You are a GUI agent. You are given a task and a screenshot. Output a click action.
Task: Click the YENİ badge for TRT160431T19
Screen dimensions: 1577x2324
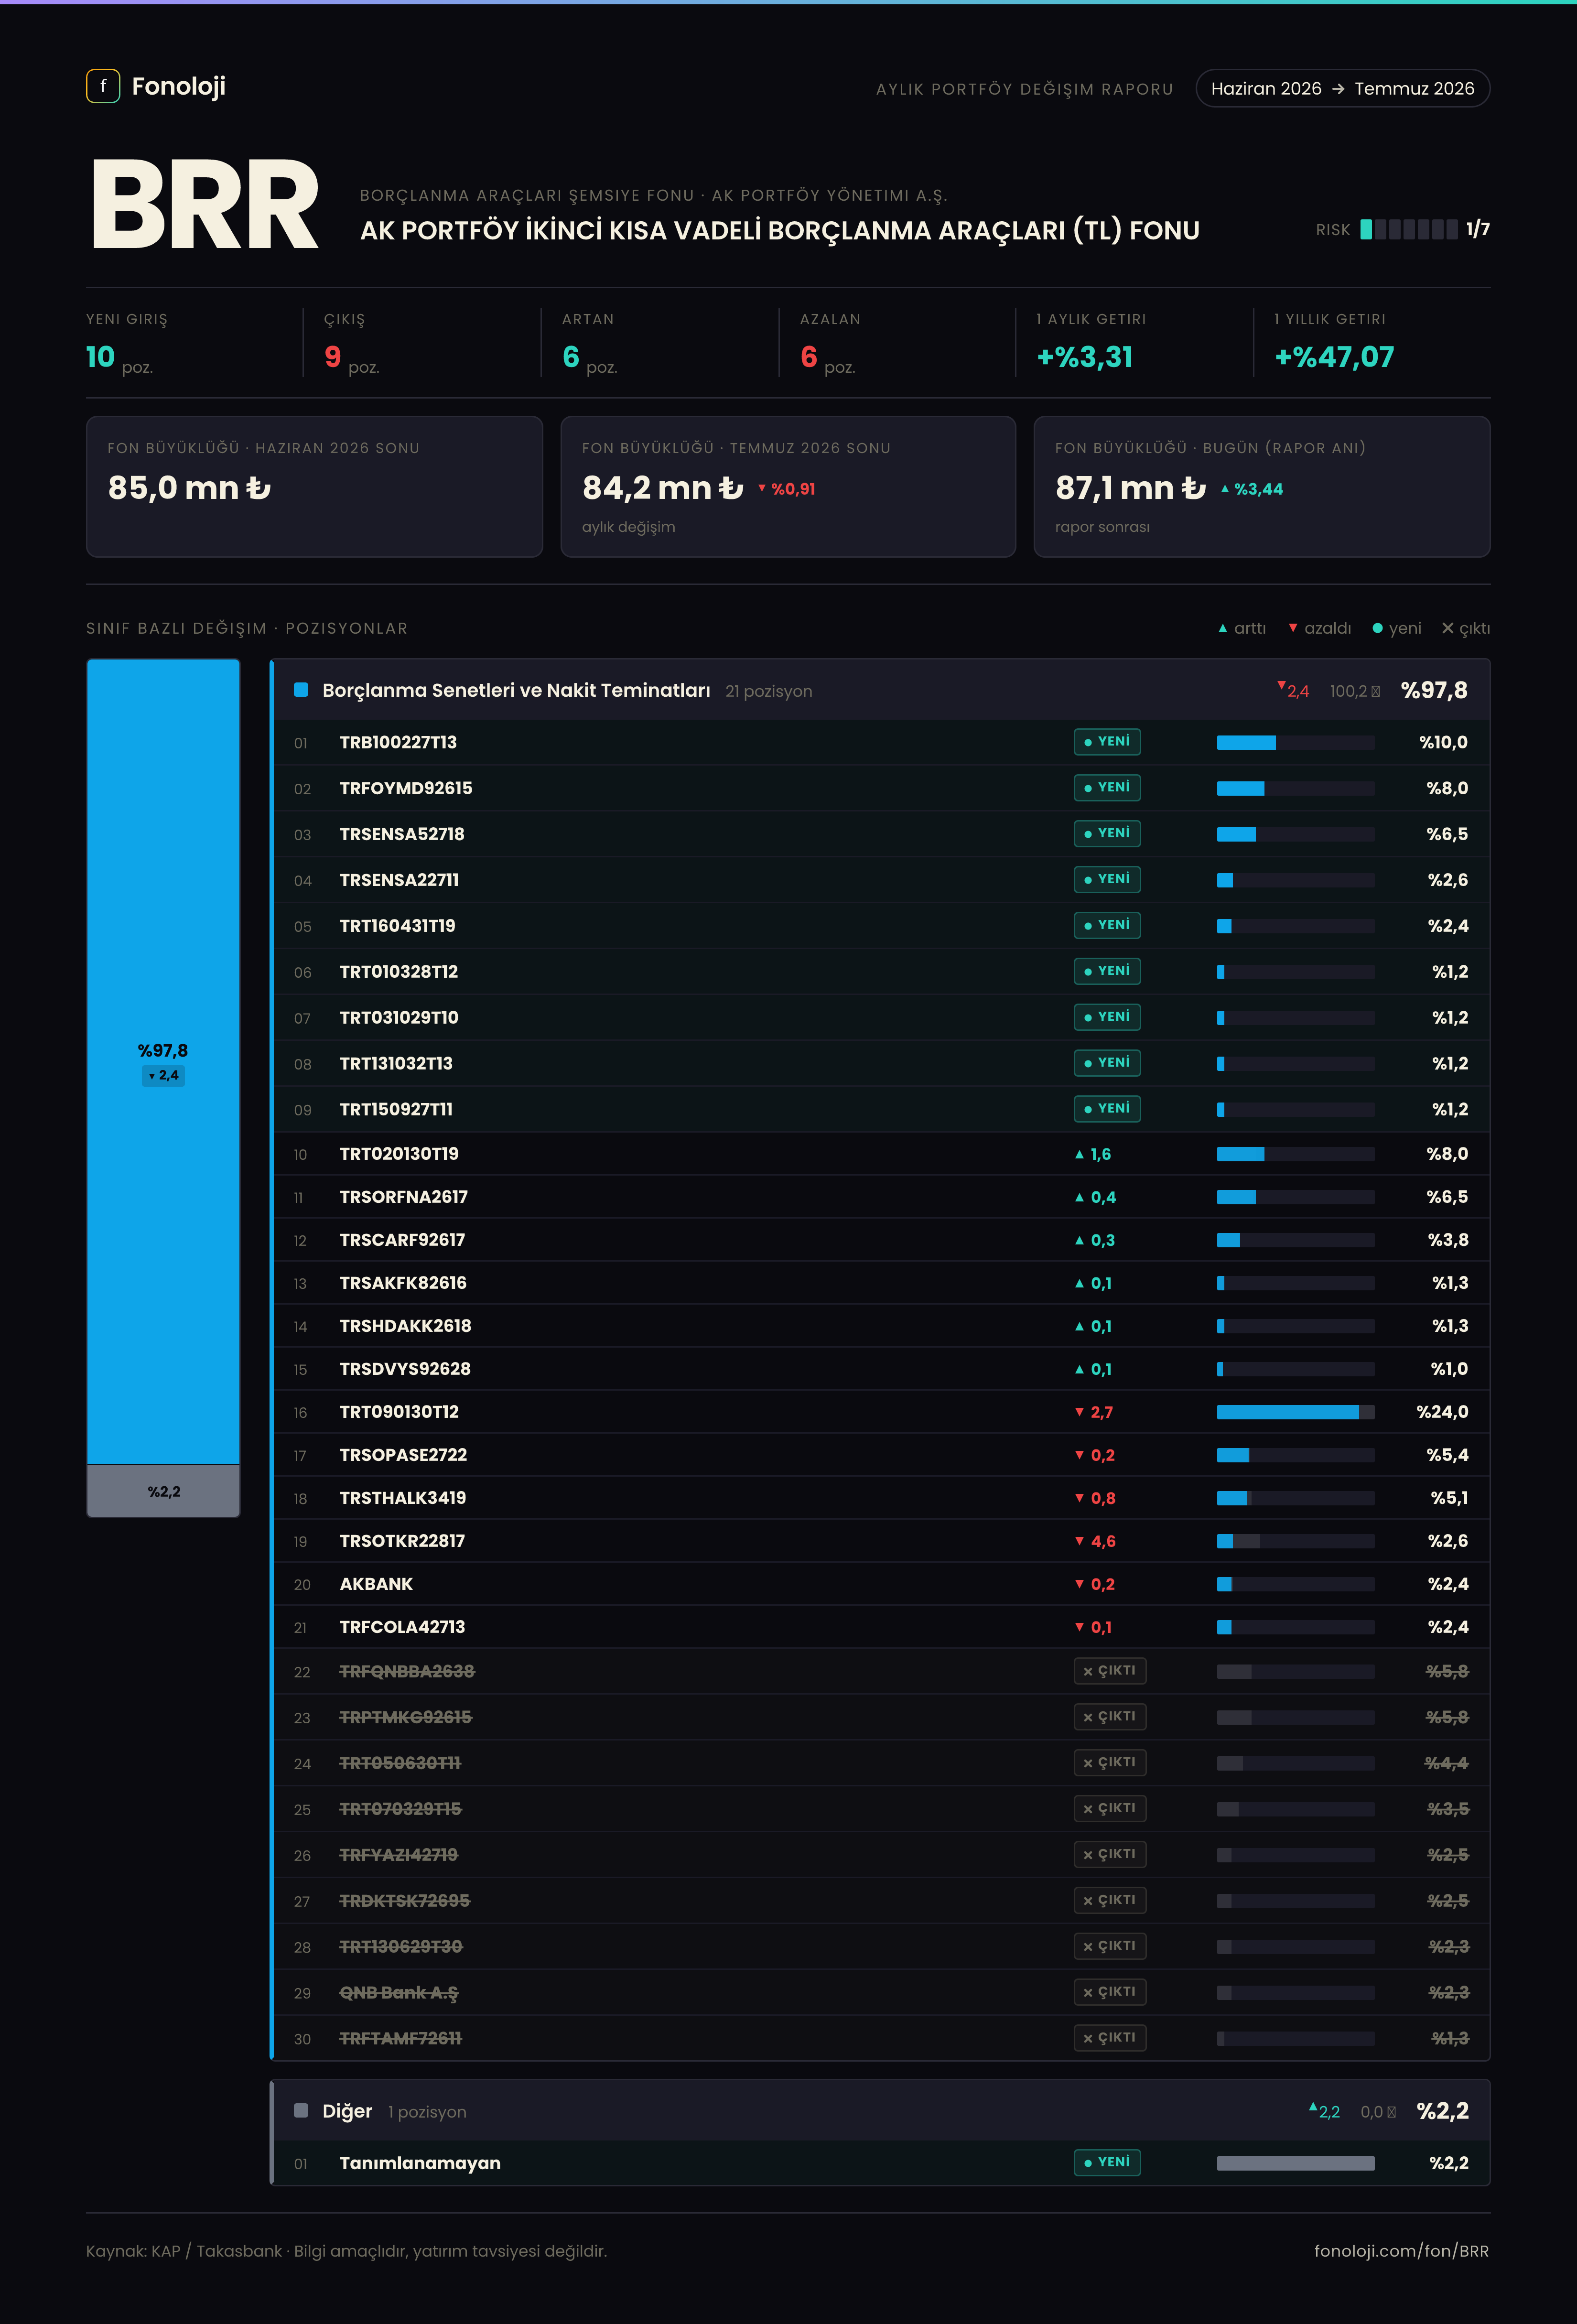point(1107,926)
